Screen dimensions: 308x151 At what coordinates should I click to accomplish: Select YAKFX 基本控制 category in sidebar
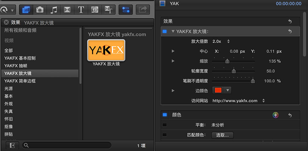tap(20, 58)
